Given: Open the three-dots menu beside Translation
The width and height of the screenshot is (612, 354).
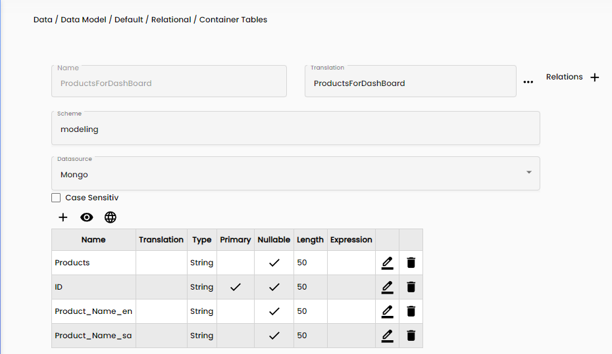Looking at the screenshot, I should click(528, 82).
